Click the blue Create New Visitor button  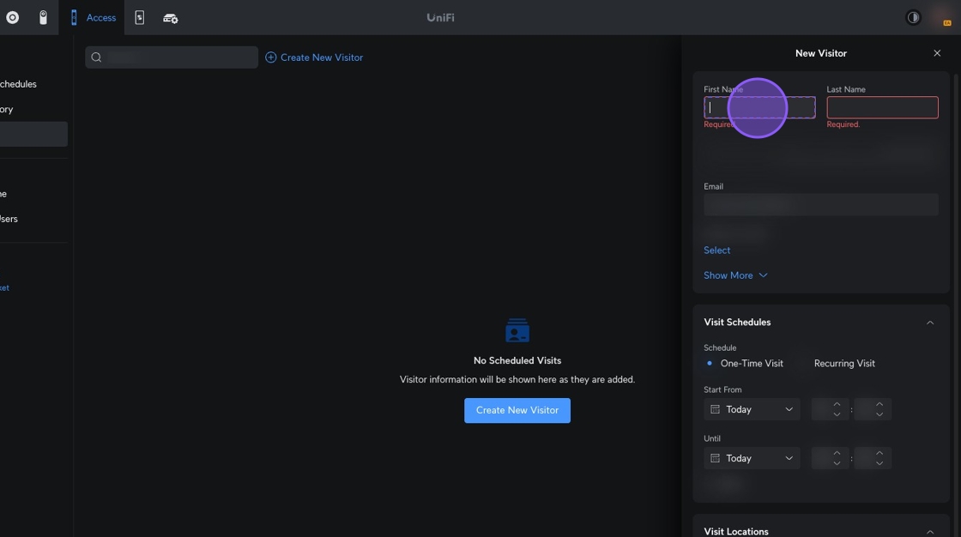point(517,410)
